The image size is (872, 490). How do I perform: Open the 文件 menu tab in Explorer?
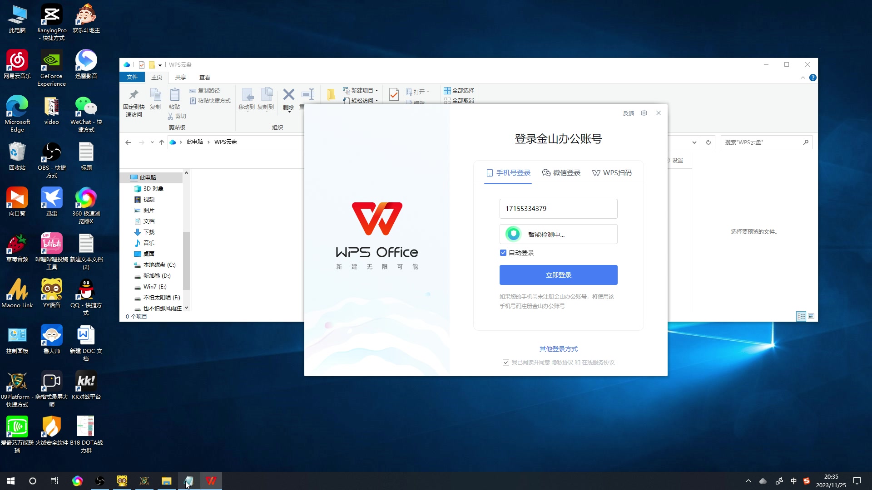click(132, 78)
